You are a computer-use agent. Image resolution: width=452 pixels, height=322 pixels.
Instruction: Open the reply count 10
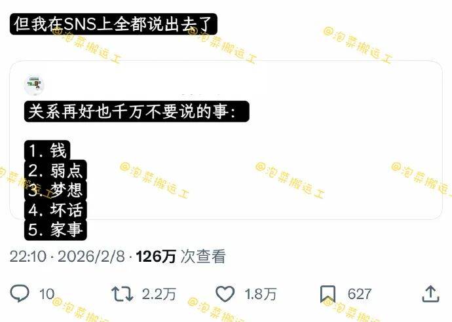47,294
